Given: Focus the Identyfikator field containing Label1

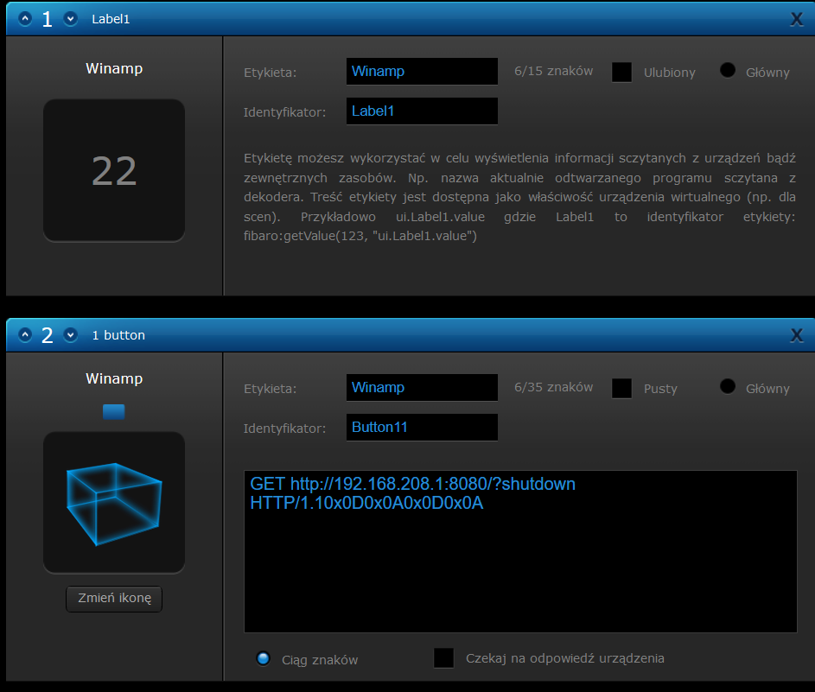Looking at the screenshot, I should pyautogui.click(x=422, y=111).
